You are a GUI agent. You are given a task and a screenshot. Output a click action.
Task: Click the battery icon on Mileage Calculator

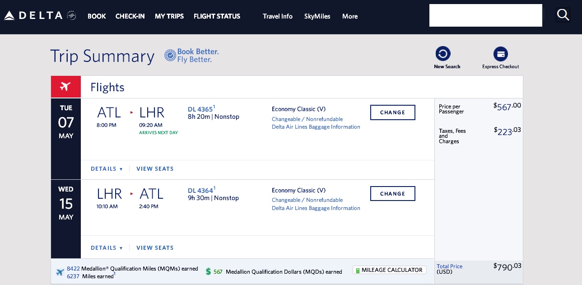pos(359,270)
